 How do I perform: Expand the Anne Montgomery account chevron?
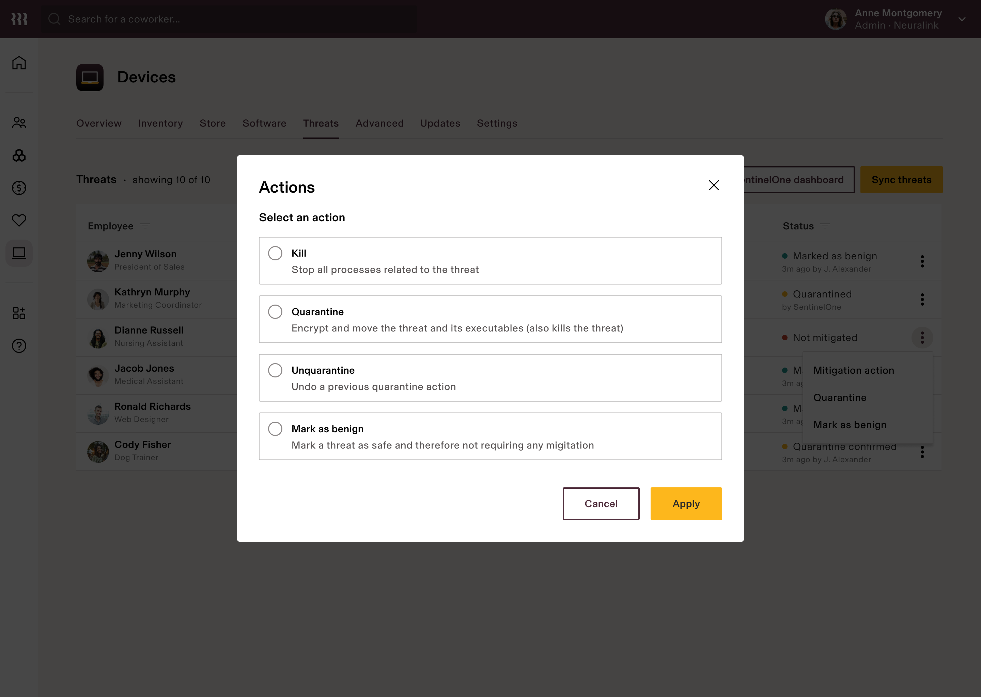(x=962, y=19)
